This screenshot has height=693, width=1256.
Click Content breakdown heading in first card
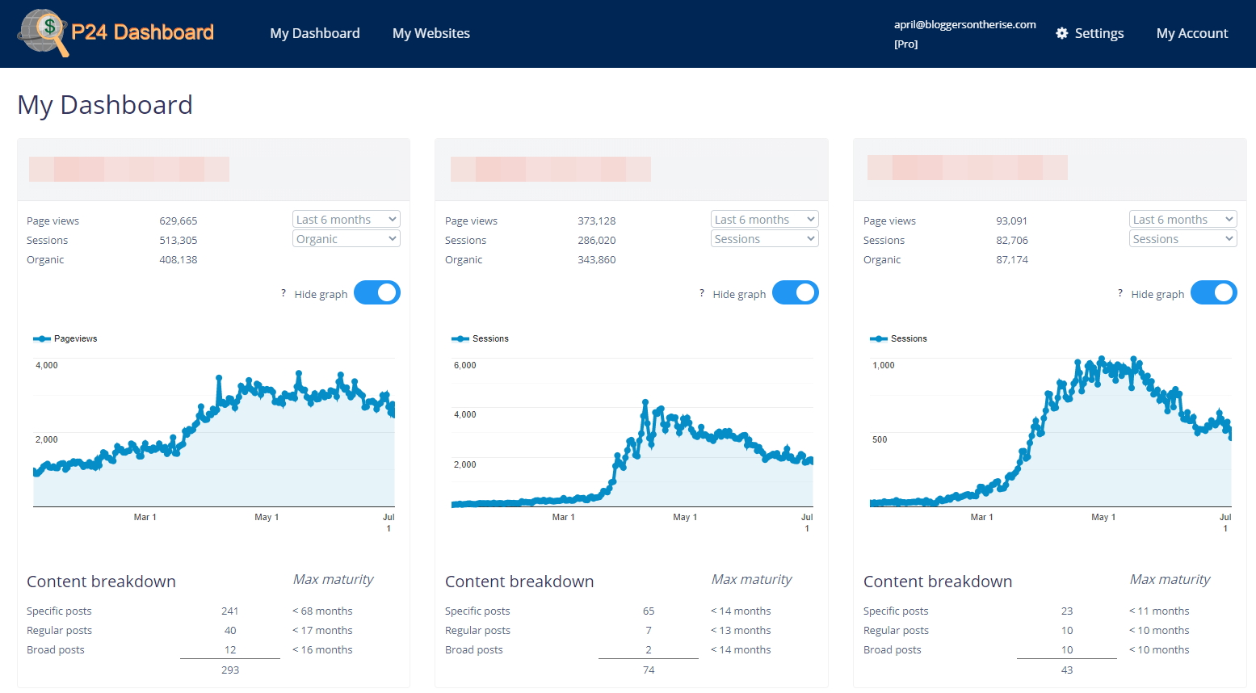(x=101, y=582)
